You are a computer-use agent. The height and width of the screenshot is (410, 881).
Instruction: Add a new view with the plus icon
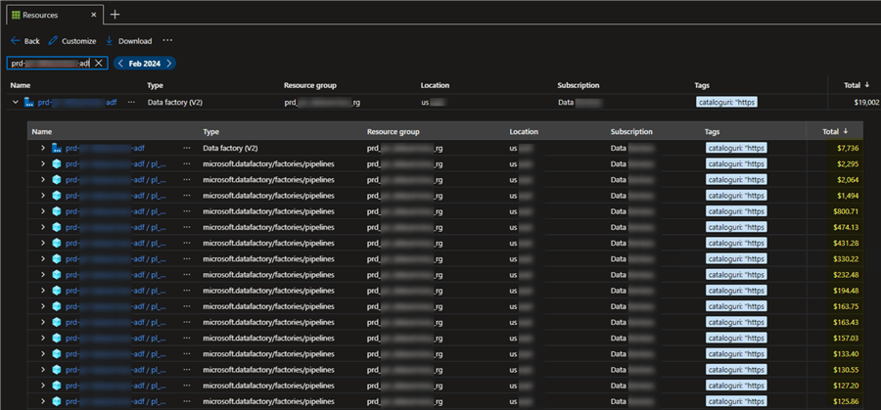pos(115,15)
